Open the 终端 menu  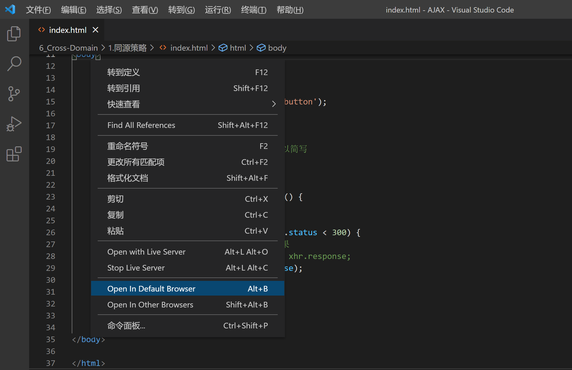pos(253,10)
